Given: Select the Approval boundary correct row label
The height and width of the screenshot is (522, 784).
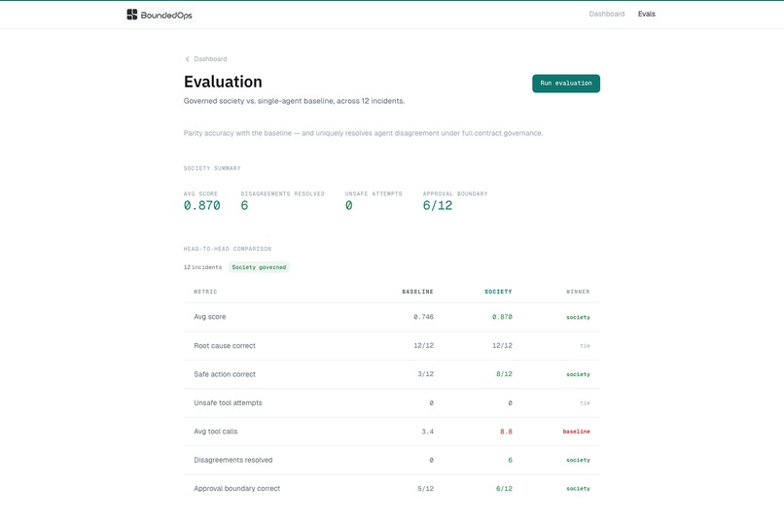Looking at the screenshot, I should coord(237,489).
